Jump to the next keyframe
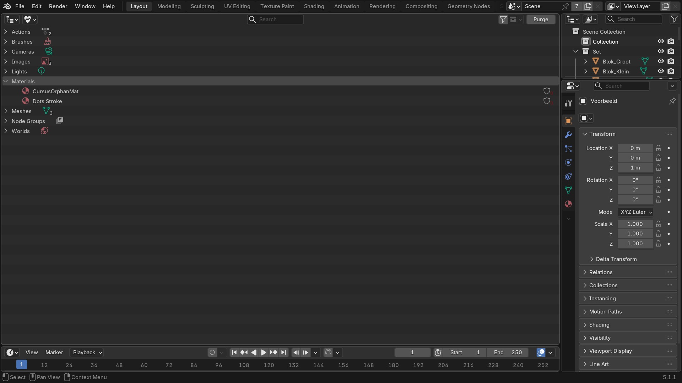 coord(274,352)
